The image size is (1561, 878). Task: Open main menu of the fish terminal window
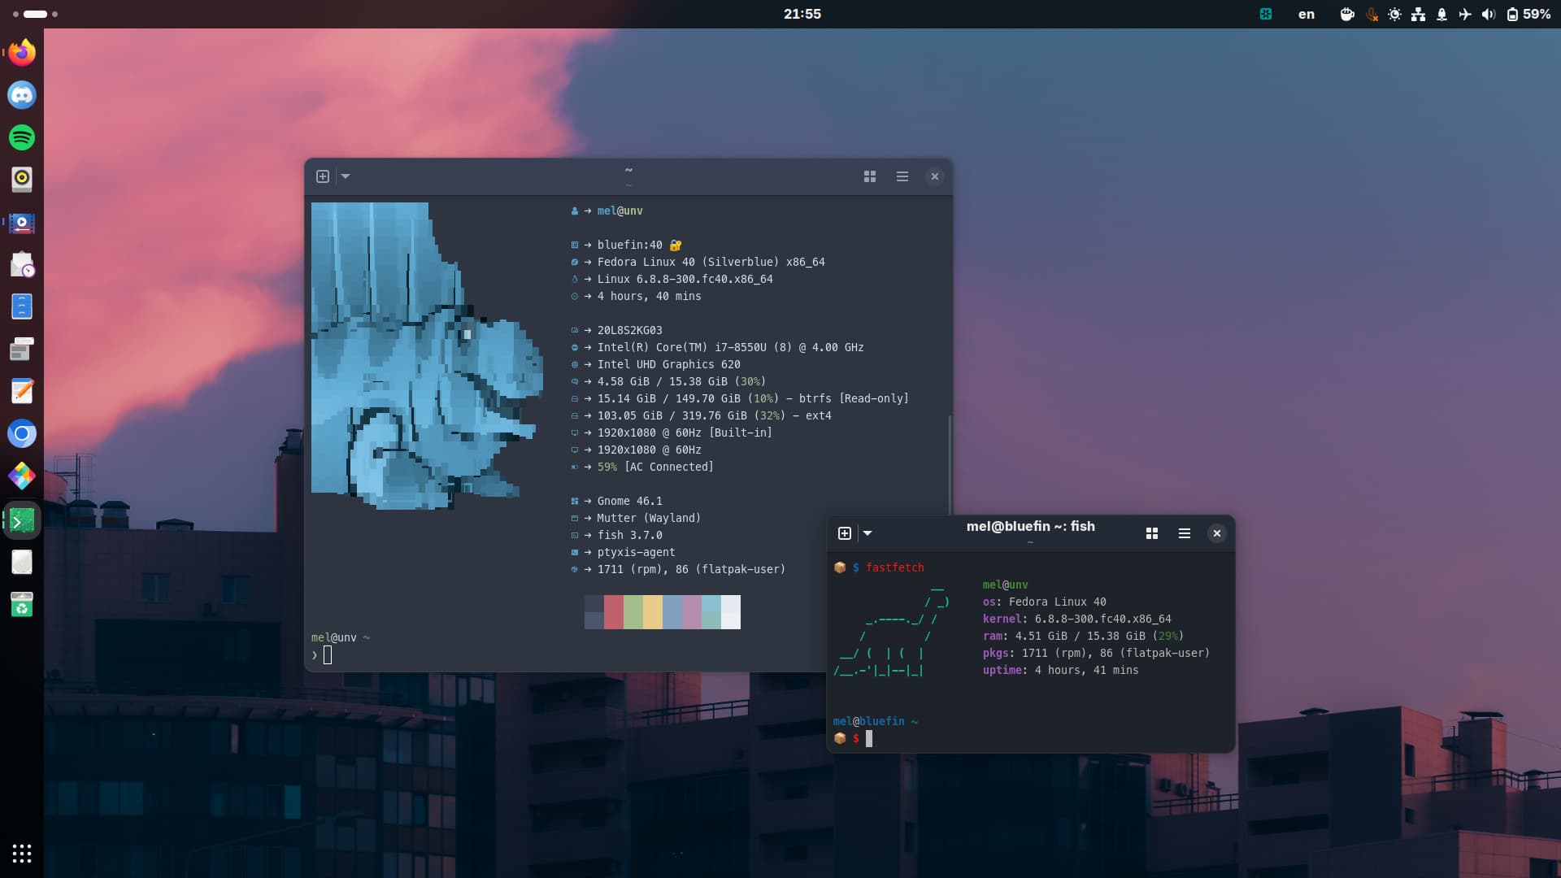point(1185,533)
